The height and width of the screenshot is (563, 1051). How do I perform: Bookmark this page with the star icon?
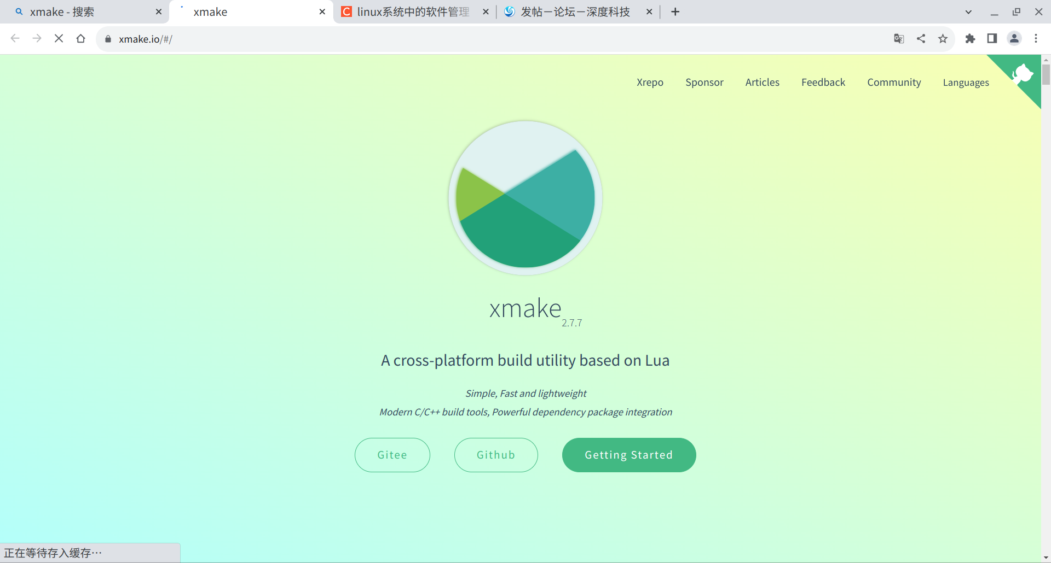[x=943, y=39]
